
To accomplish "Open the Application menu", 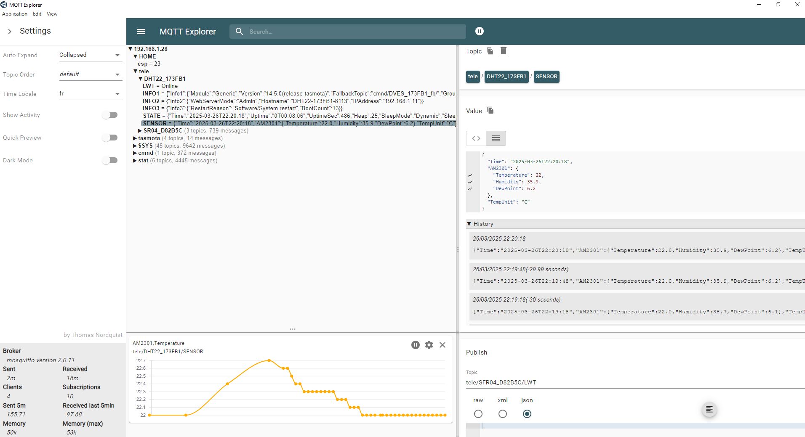I will 15,14.
